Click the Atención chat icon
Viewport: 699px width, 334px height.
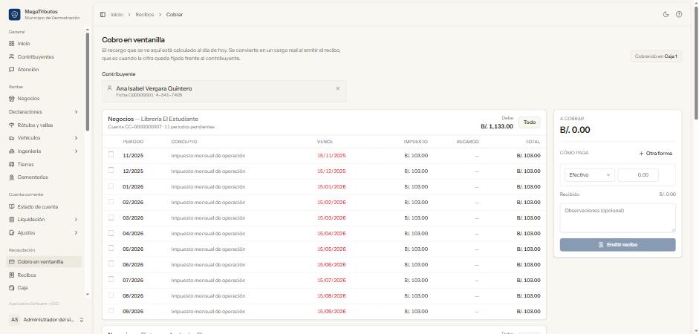[12, 70]
